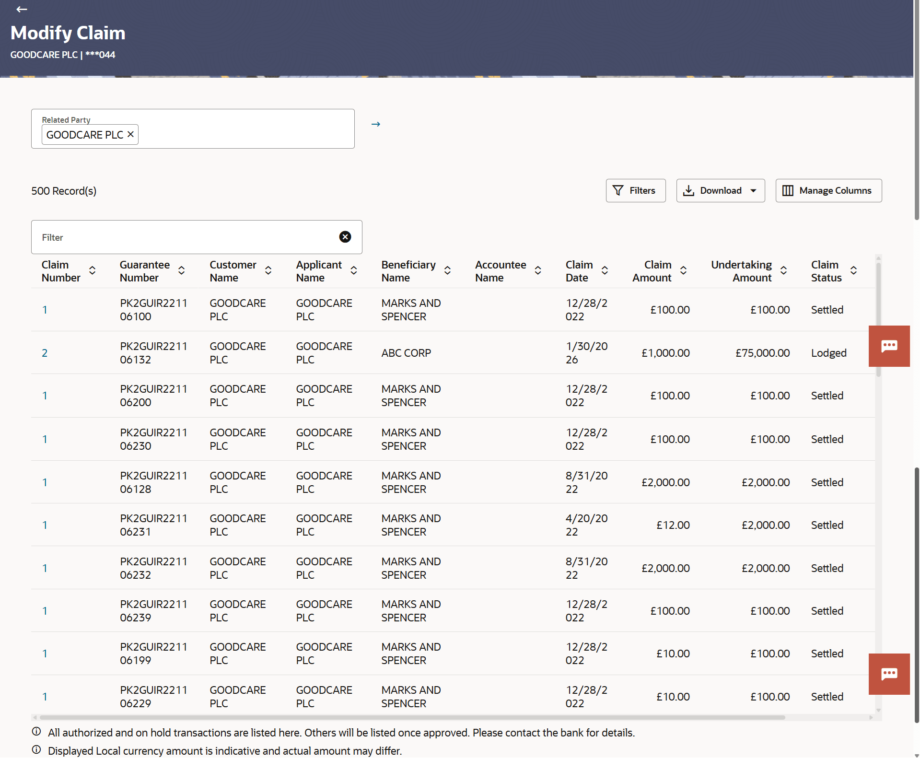The height and width of the screenshot is (759, 920).
Task: Click the arrow next to Related Party field
Action: (376, 124)
